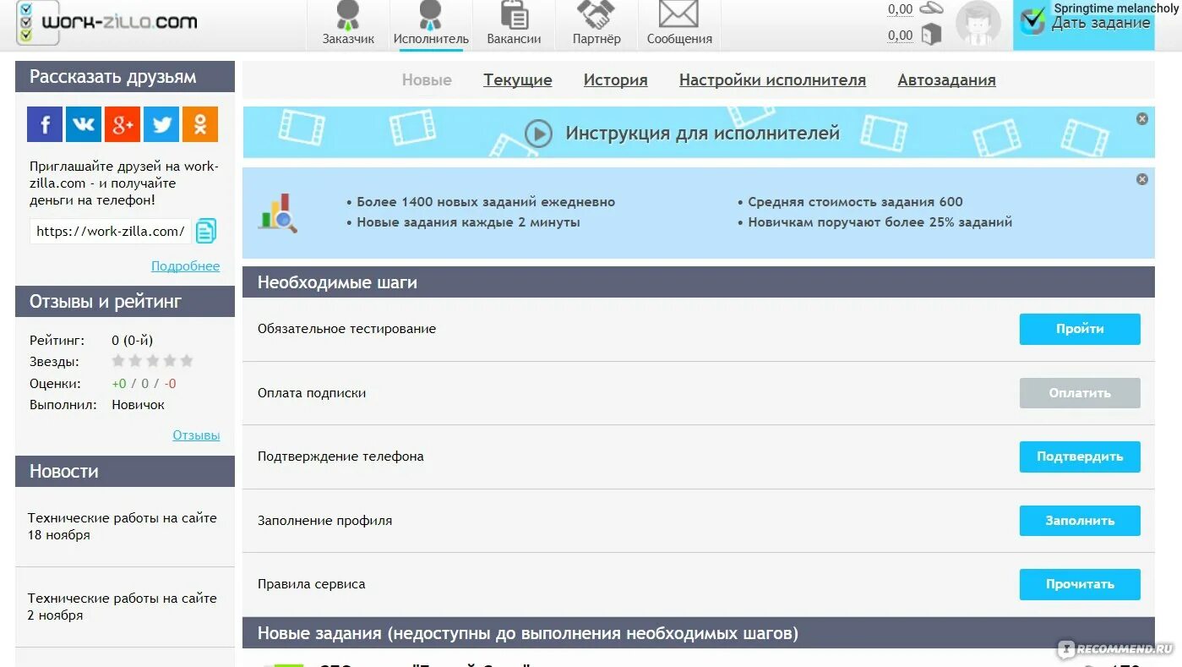
Task: Click the chart statistics icon
Action: pyautogui.click(x=278, y=213)
